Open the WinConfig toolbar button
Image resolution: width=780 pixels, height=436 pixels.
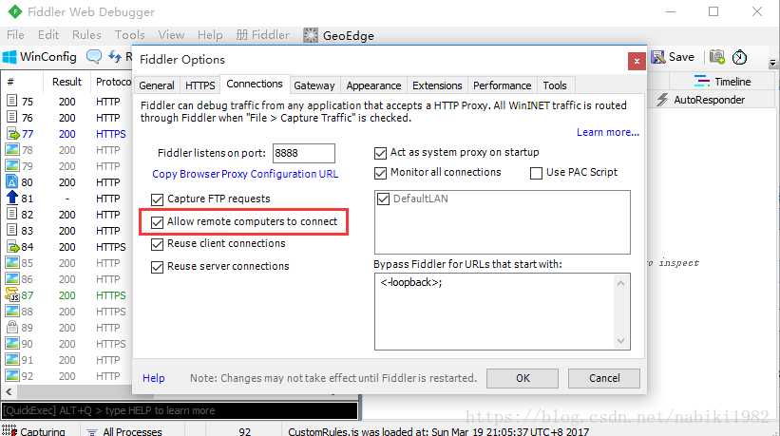39,57
